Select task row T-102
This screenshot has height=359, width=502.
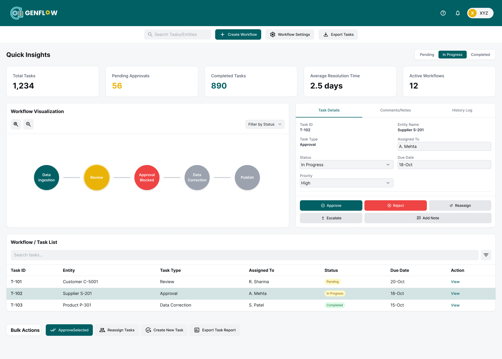pyautogui.click(x=251, y=293)
